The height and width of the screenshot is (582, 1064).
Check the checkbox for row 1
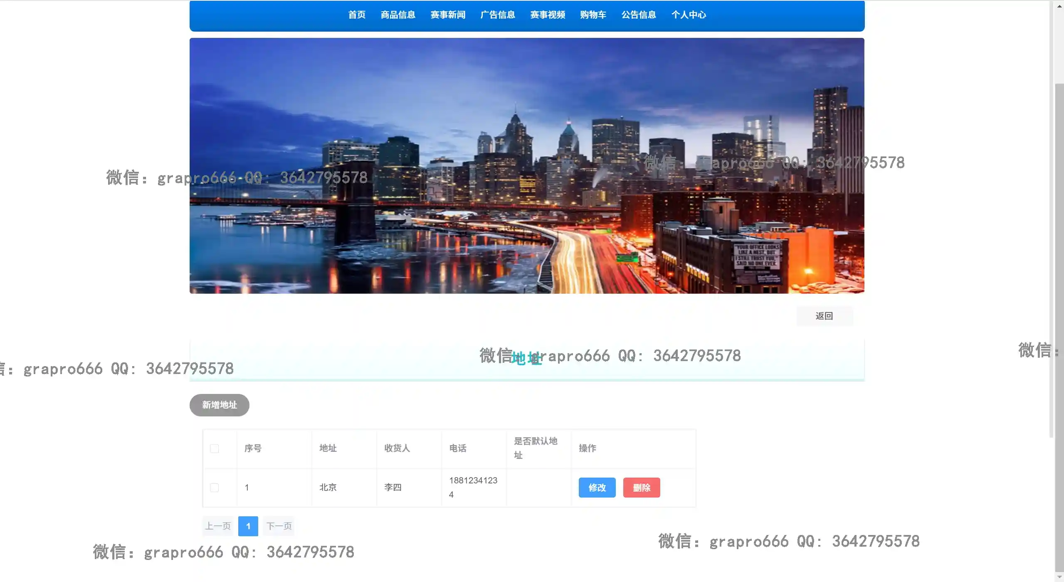(x=215, y=488)
